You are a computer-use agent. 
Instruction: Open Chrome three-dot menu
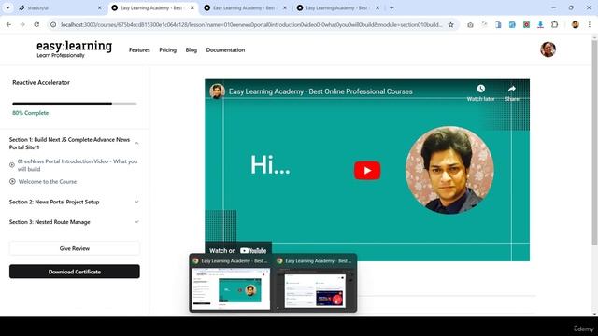590,25
